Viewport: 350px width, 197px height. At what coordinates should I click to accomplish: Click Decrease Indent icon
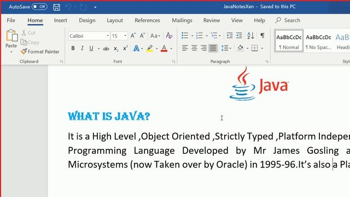[x=230, y=36]
